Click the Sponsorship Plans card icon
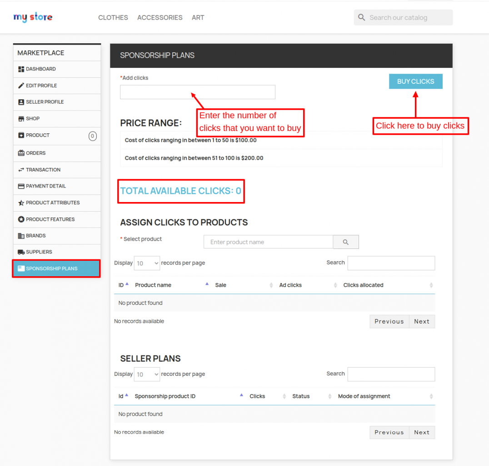Viewport: 489px width, 466px height. pyautogui.click(x=21, y=268)
